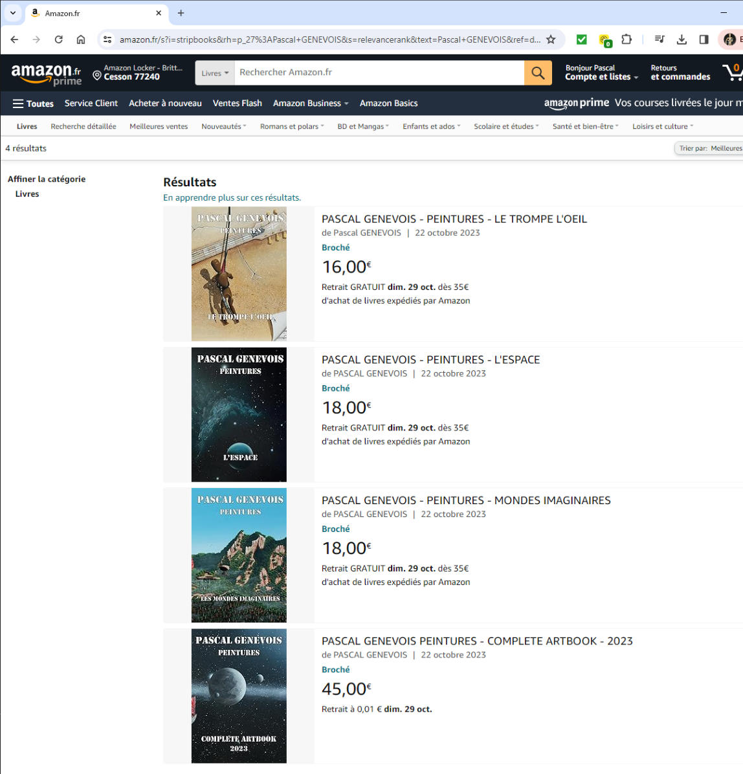Viewport: 743px width, 774px height.
Task: Open Compte et listes menu
Action: (x=601, y=72)
